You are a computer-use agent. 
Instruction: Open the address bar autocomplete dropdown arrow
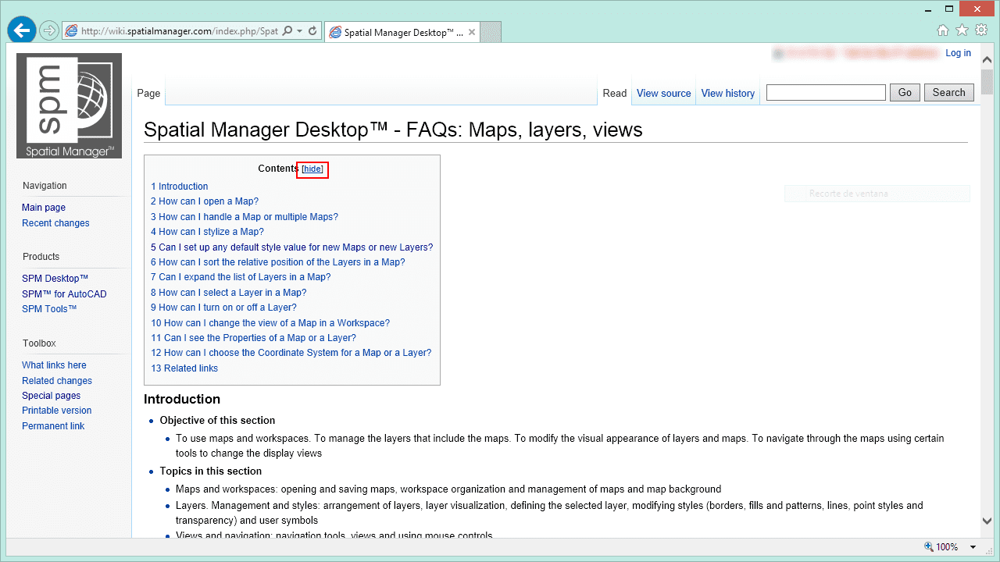pyautogui.click(x=300, y=31)
